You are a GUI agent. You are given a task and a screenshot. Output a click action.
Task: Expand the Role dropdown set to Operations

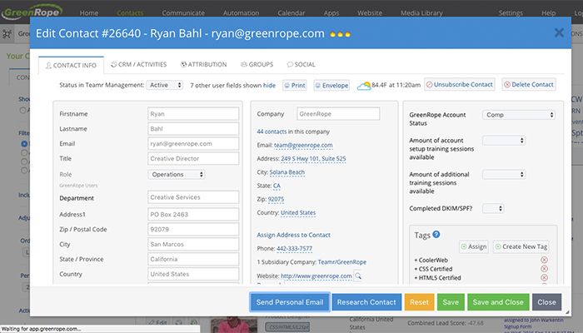(188, 175)
